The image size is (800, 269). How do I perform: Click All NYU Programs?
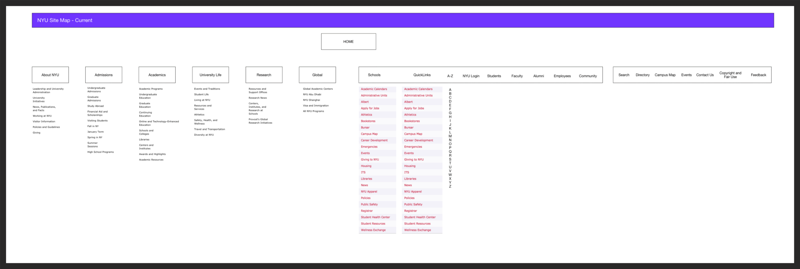click(314, 111)
